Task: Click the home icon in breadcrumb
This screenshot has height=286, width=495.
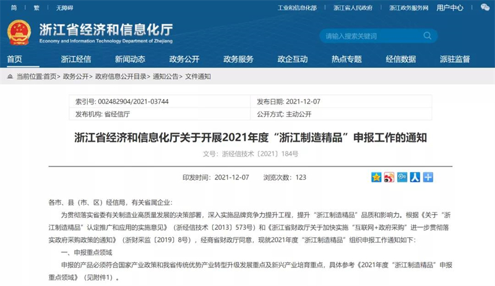Action: coord(10,76)
